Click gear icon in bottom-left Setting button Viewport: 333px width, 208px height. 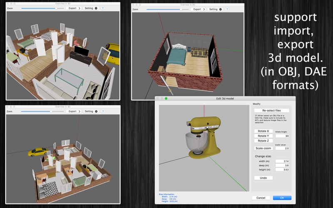[96, 111]
